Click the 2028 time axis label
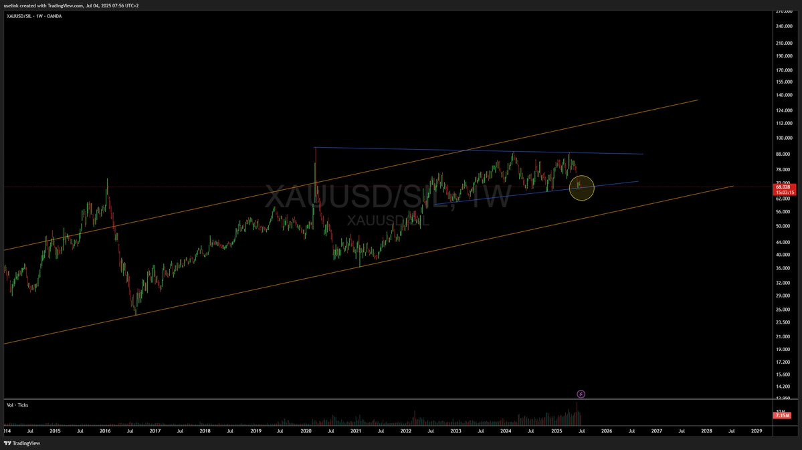 706,431
